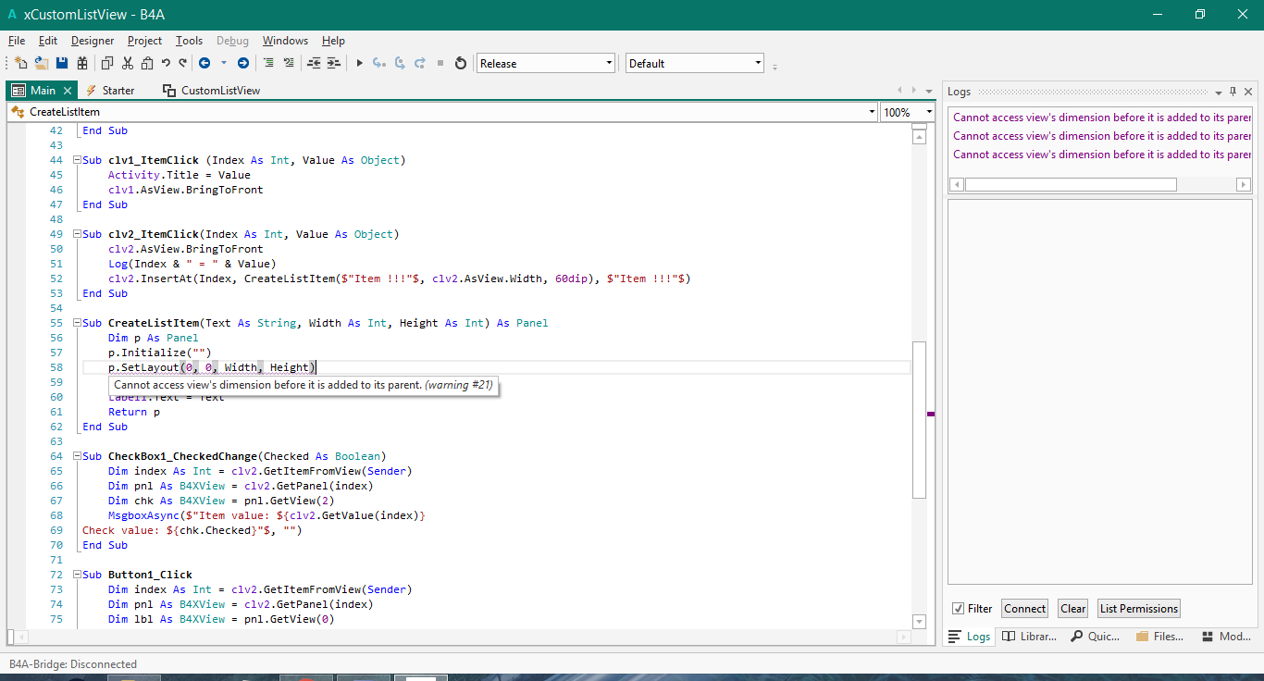
Task: Collapse the clv1_ItemClick sub code block
Action: tap(77, 160)
